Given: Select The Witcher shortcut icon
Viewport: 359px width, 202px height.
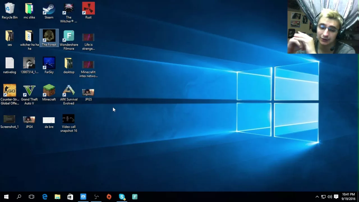Looking at the screenshot, I should point(68,13).
